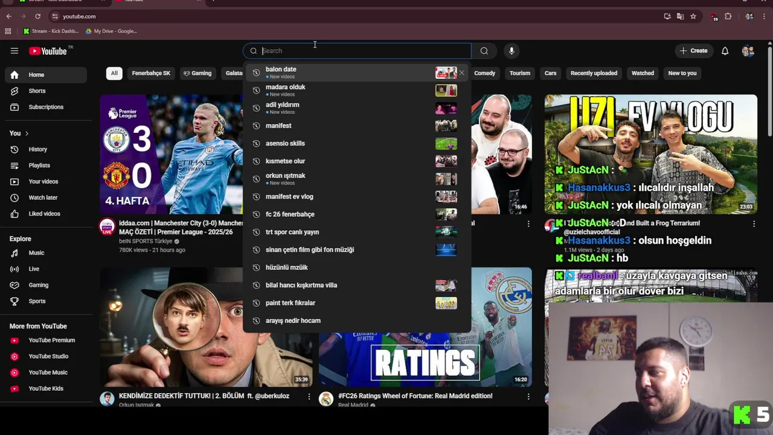Open beIN SPORTS Türkiye channel avatar

pos(107,227)
